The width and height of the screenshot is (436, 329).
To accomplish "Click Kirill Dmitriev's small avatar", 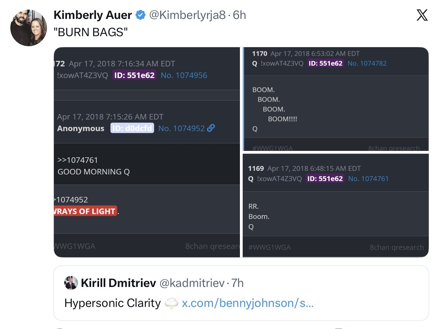I will (71, 283).
